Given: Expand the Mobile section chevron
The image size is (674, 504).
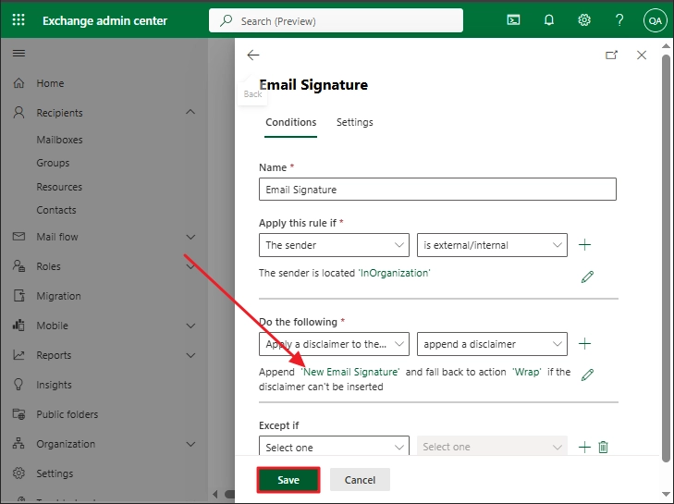Looking at the screenshot, I should 190,326.
